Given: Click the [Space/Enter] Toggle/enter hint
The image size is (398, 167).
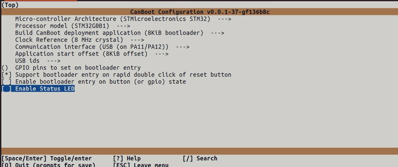Looking at the screenshot, I should 47,158.
